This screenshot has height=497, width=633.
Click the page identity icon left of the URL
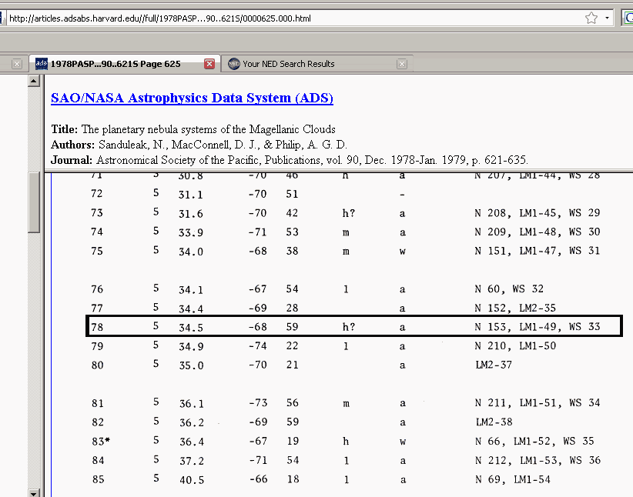click(4, 18)
